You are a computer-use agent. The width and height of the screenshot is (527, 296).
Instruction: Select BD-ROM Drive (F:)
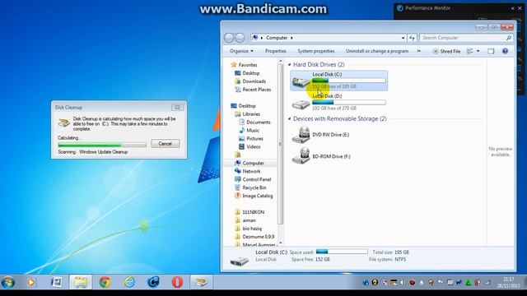(321, 156)
